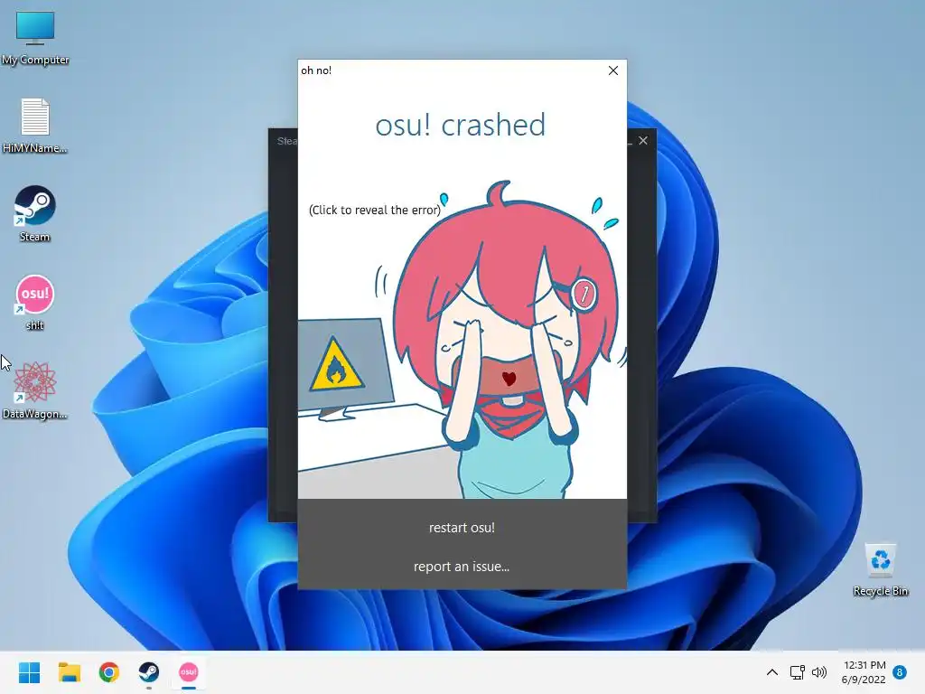The height and width of the screenshot is (694, 925).
Task: Select Recycle Bin on desktop
Action: [x=881, y=570]
